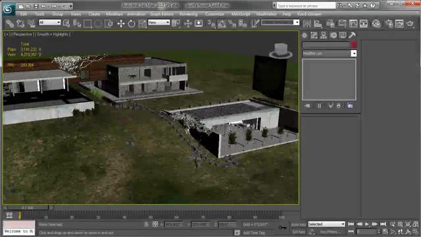This screenshot has width=421, height=237.
Task: Click the Undo arrow in quick access toolbar
Action: (43, 6)
